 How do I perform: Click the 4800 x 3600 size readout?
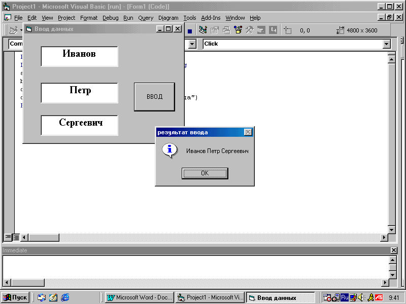coord(362,30)
